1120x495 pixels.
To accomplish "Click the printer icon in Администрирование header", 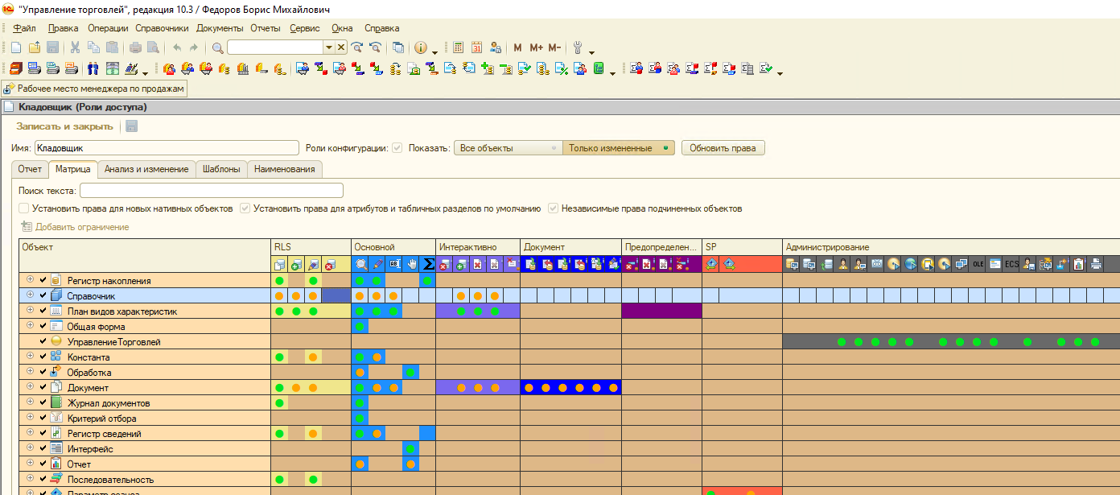I will [x=1095, y=264].
